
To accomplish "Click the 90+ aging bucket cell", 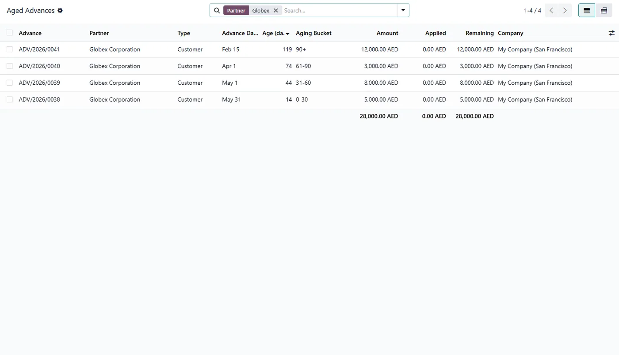I will point(301,49).
